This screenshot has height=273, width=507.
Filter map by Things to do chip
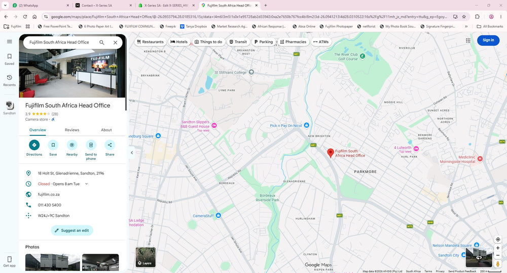click(208, 42)
